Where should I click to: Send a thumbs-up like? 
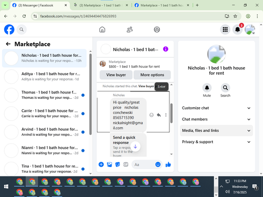pos(168,164)
